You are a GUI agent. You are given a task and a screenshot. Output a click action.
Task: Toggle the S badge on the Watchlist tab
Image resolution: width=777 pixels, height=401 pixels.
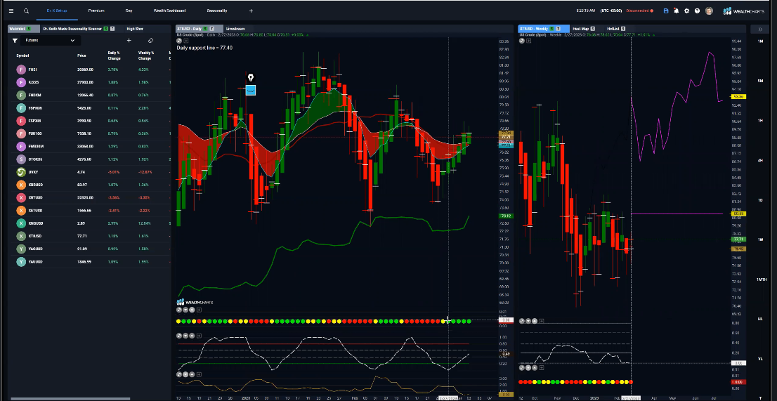29,29
